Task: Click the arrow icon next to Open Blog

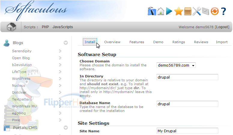Action: 60,58
